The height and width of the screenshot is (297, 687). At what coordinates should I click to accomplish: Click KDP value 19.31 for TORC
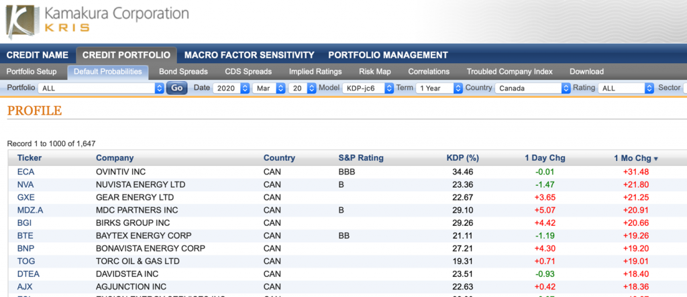[463, 261]
